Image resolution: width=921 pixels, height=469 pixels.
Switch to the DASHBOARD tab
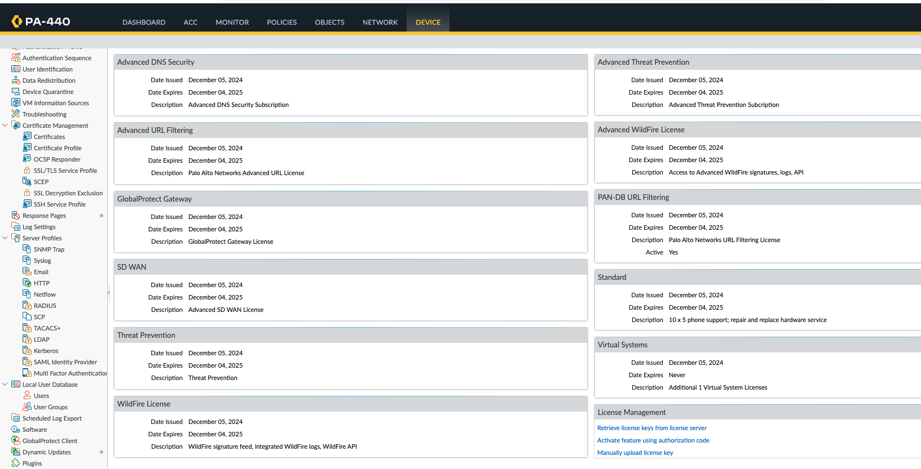pyautogui.click(x=144, y=23)
